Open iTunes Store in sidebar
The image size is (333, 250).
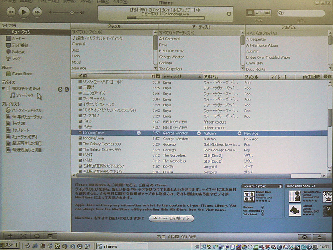tap(22, 74)
